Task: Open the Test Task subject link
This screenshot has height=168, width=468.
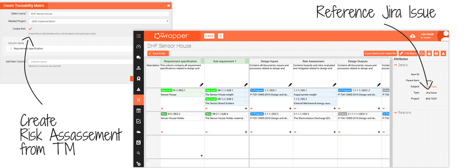Action: click(x=431, y=87)
